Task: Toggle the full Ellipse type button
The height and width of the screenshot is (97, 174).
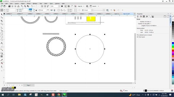Action: (59, 10)
